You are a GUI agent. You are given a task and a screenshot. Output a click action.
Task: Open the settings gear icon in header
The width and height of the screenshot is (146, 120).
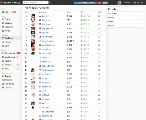[x=138, y=3]
